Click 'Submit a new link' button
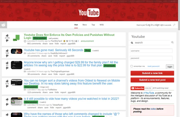Screen dimensions: 180x117 pyautogui.click(x=152, y=73)
